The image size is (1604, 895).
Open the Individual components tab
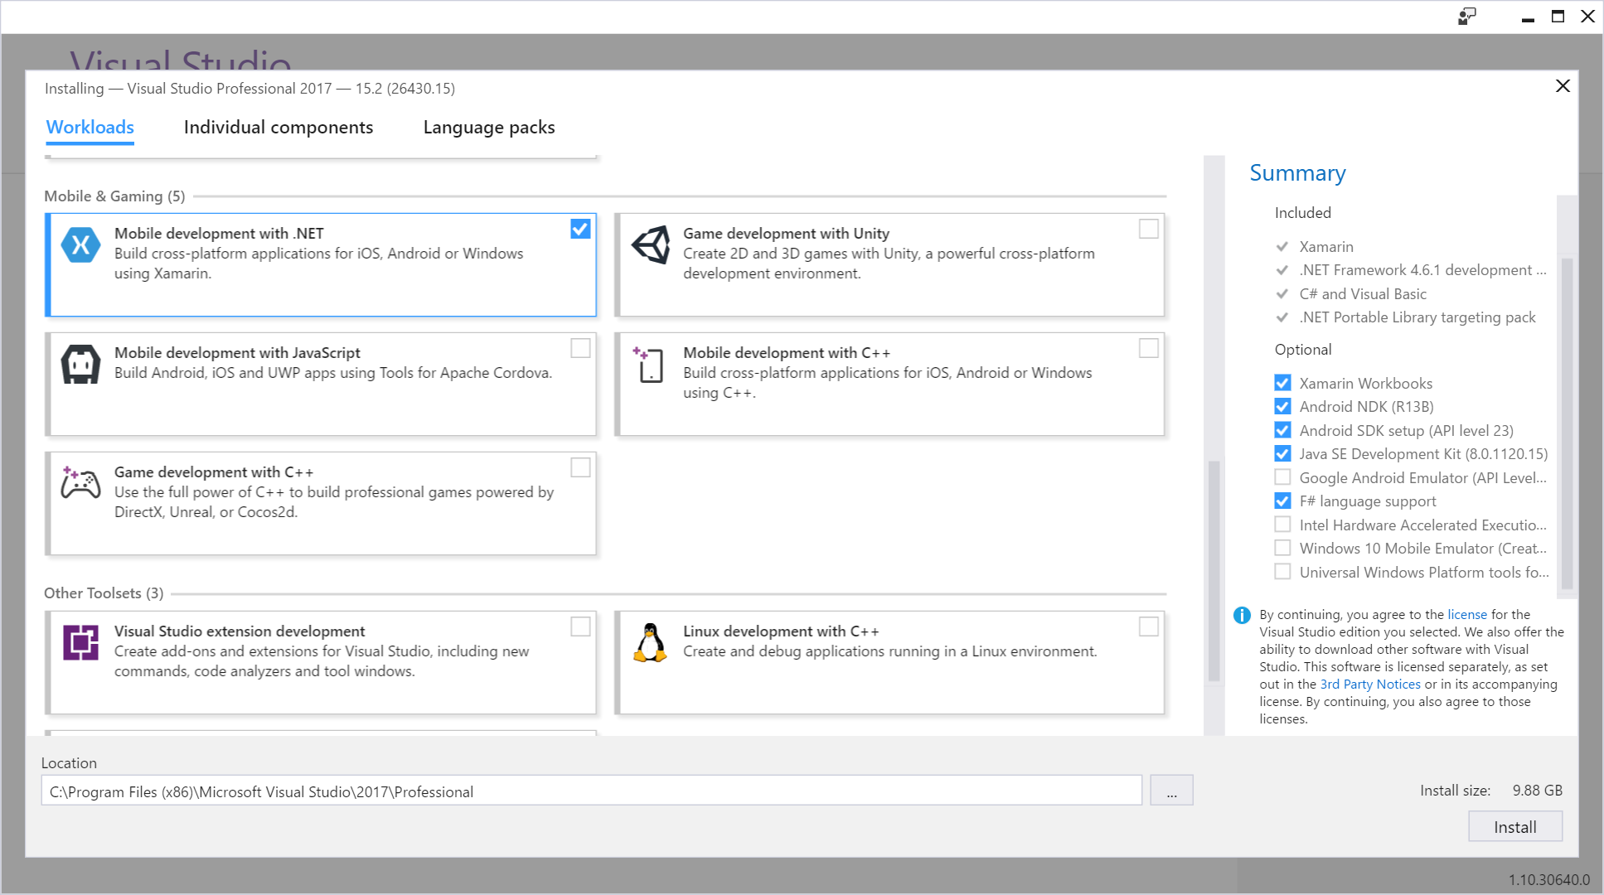click(279, 128)
